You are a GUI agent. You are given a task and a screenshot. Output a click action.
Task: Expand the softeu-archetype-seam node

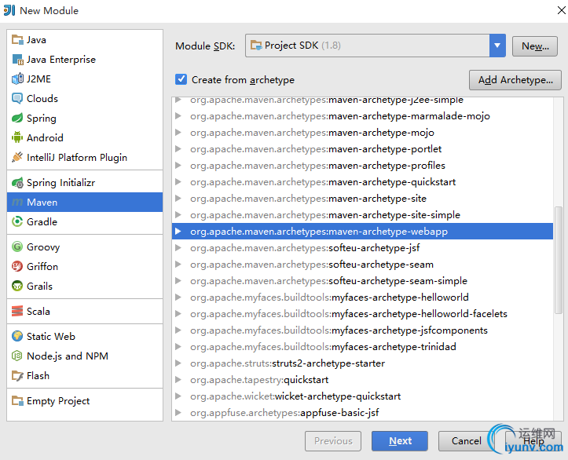(x=178, y=265)
